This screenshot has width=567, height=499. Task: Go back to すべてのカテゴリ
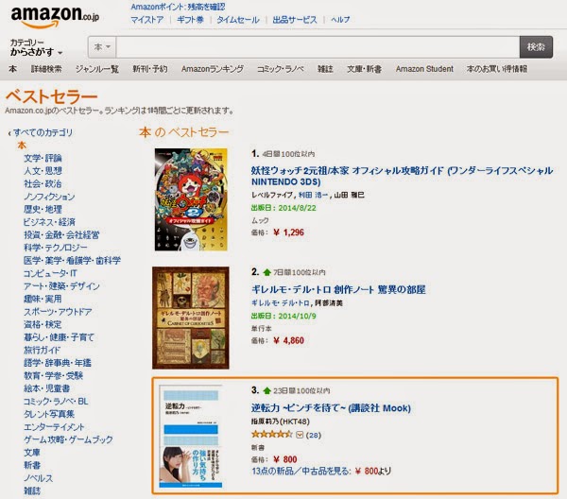43,132
